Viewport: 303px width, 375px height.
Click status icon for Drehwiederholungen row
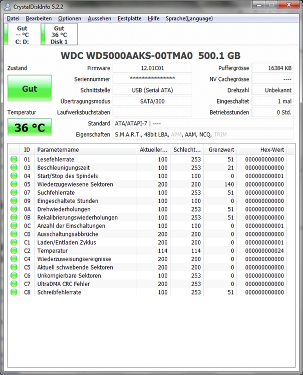(x=14, y=209)
